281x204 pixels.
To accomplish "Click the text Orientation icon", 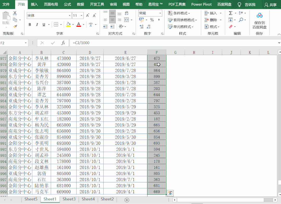I will coord(121,27).
